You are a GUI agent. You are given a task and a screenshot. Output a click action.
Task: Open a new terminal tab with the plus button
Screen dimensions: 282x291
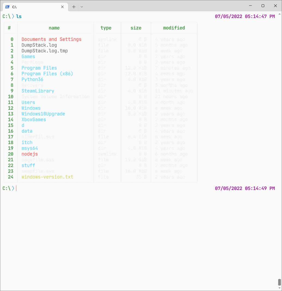pos(73,7)
